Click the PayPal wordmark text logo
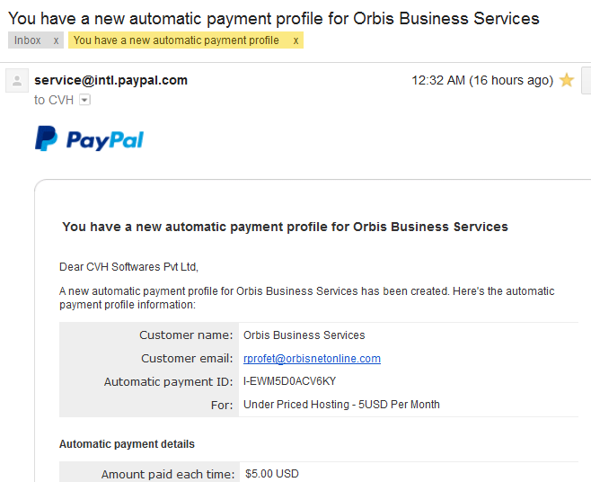This screenshot has height=482, width=591. pyautogui.click(x=105, y=140)
